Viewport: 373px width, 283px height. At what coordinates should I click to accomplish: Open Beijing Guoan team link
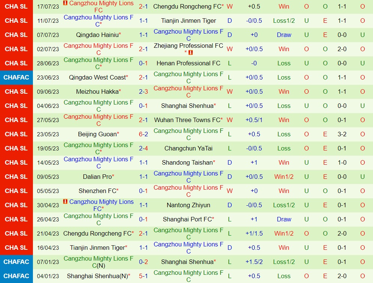pos(97,134)
